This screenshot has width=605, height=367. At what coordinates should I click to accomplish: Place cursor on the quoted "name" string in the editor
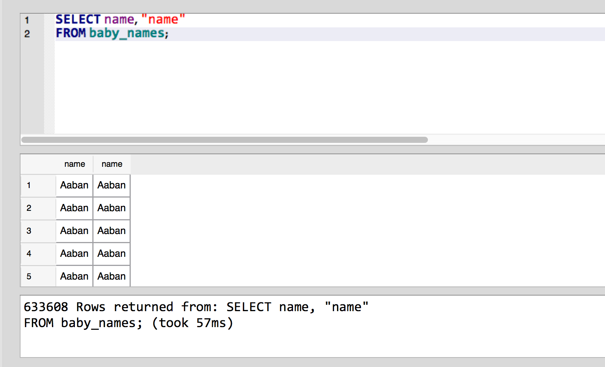pos(163,19)
